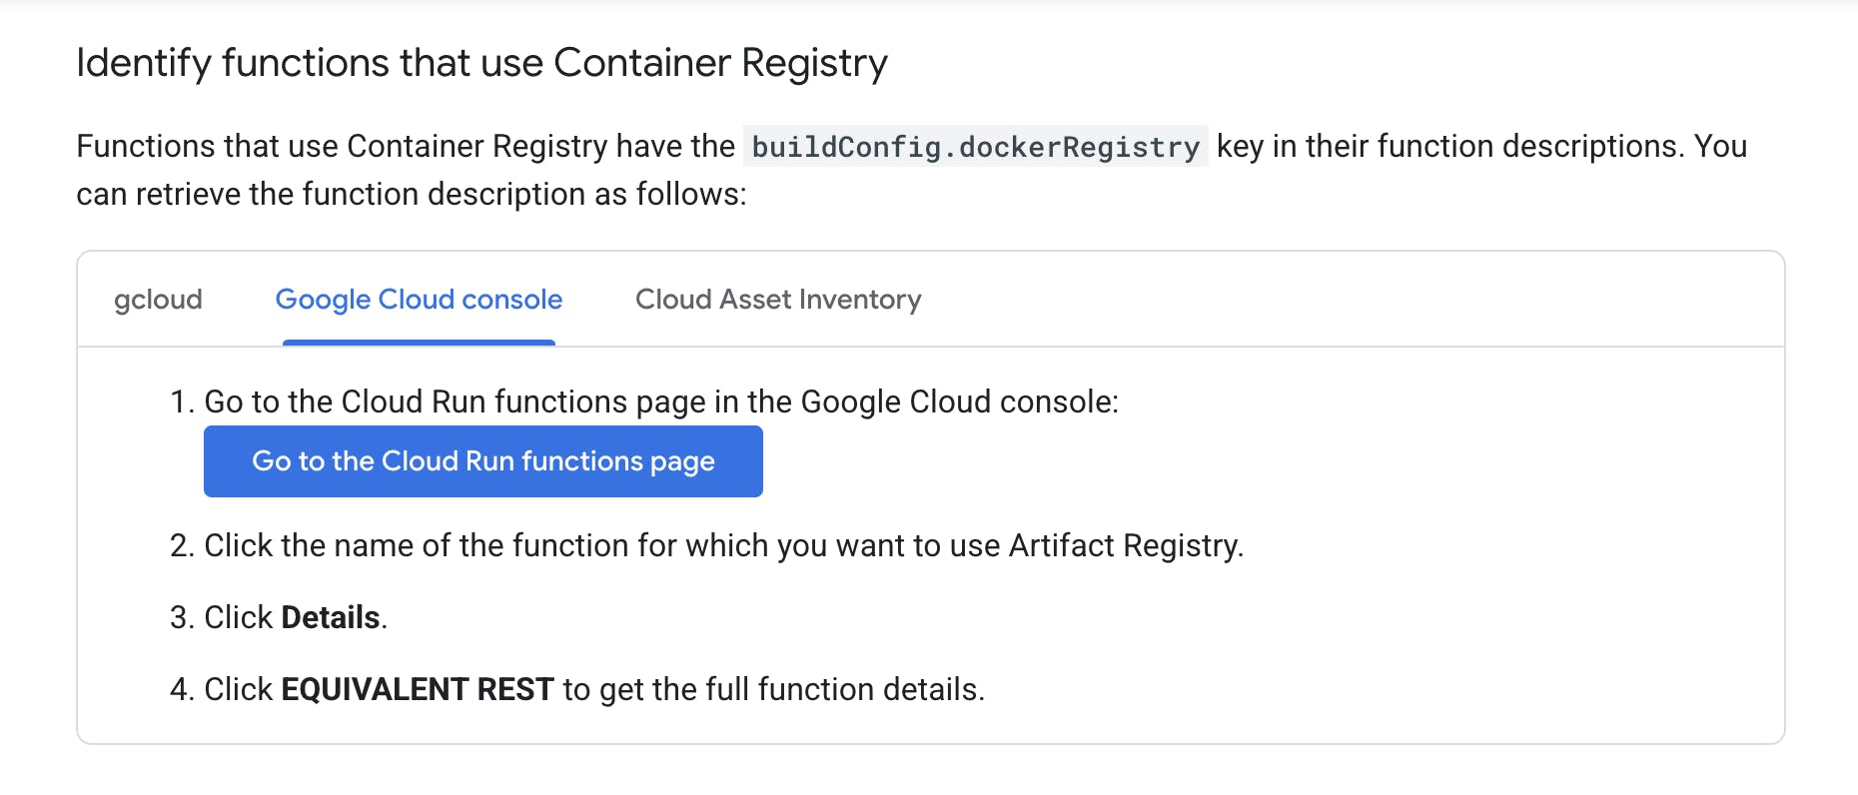1858x795 pixels.
Task: Click the list number 2 marker
Action: tap(181, 545)
